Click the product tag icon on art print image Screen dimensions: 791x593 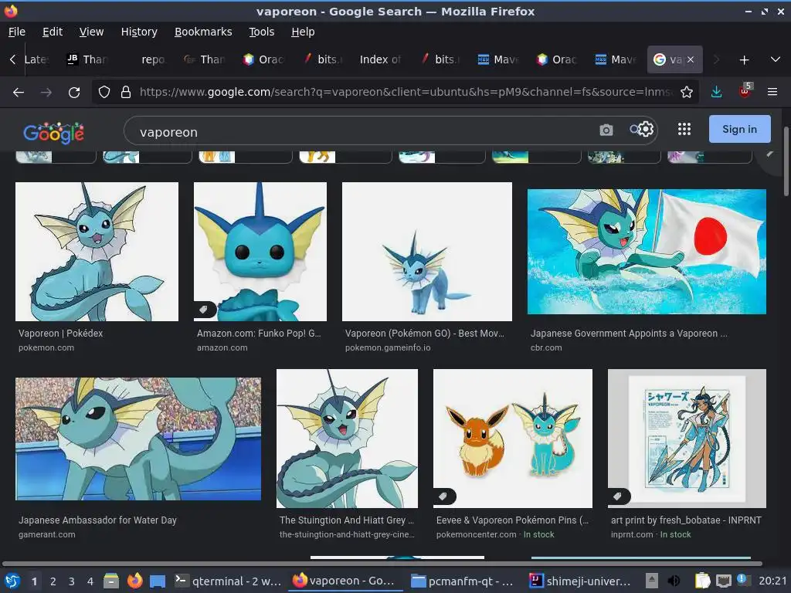[617, 496]
